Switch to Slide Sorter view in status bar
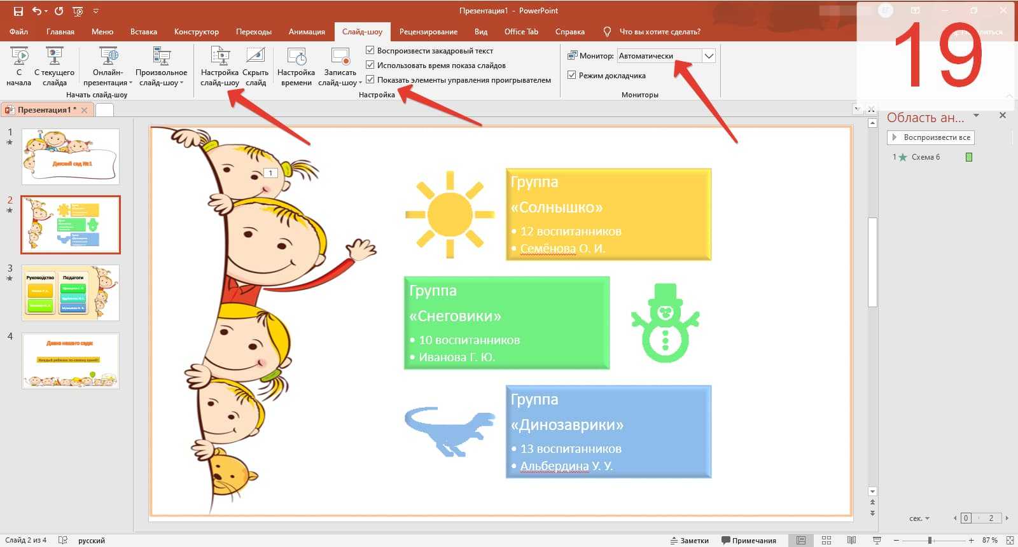This screenshot has height=547, width=1018. click(x=826, y=540)
